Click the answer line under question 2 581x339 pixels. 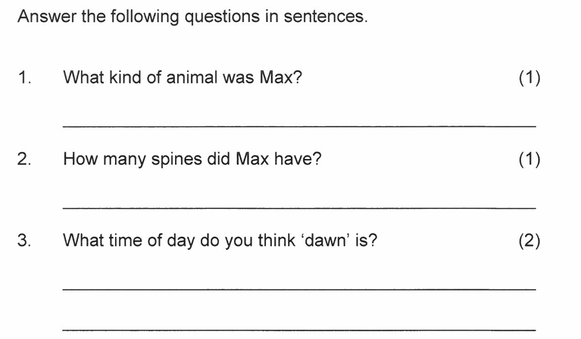tap(298, 207)
